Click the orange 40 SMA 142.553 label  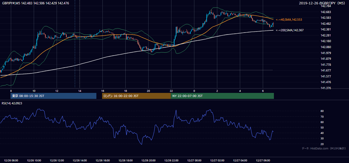(x=289, y=20)
